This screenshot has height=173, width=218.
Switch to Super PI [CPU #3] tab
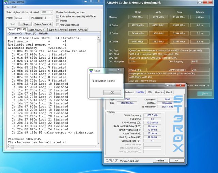pyautogui.click(x=78, y=30)
